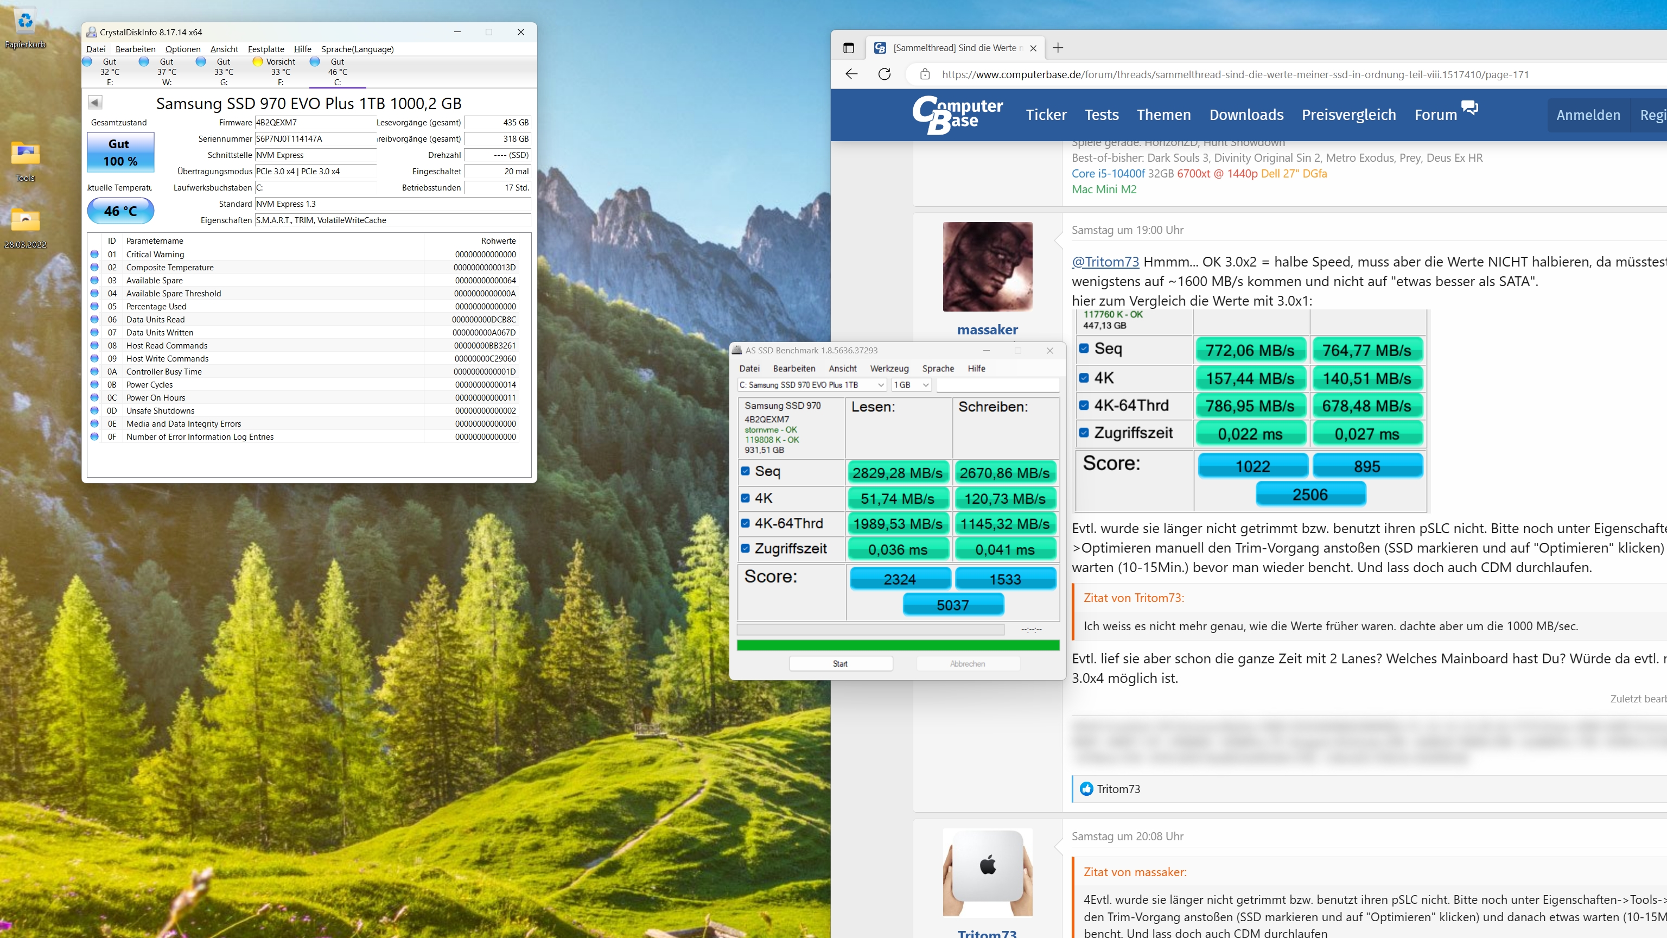Click the @Tritom73 mention link

pyautogui.click(x=1105, y=262)
